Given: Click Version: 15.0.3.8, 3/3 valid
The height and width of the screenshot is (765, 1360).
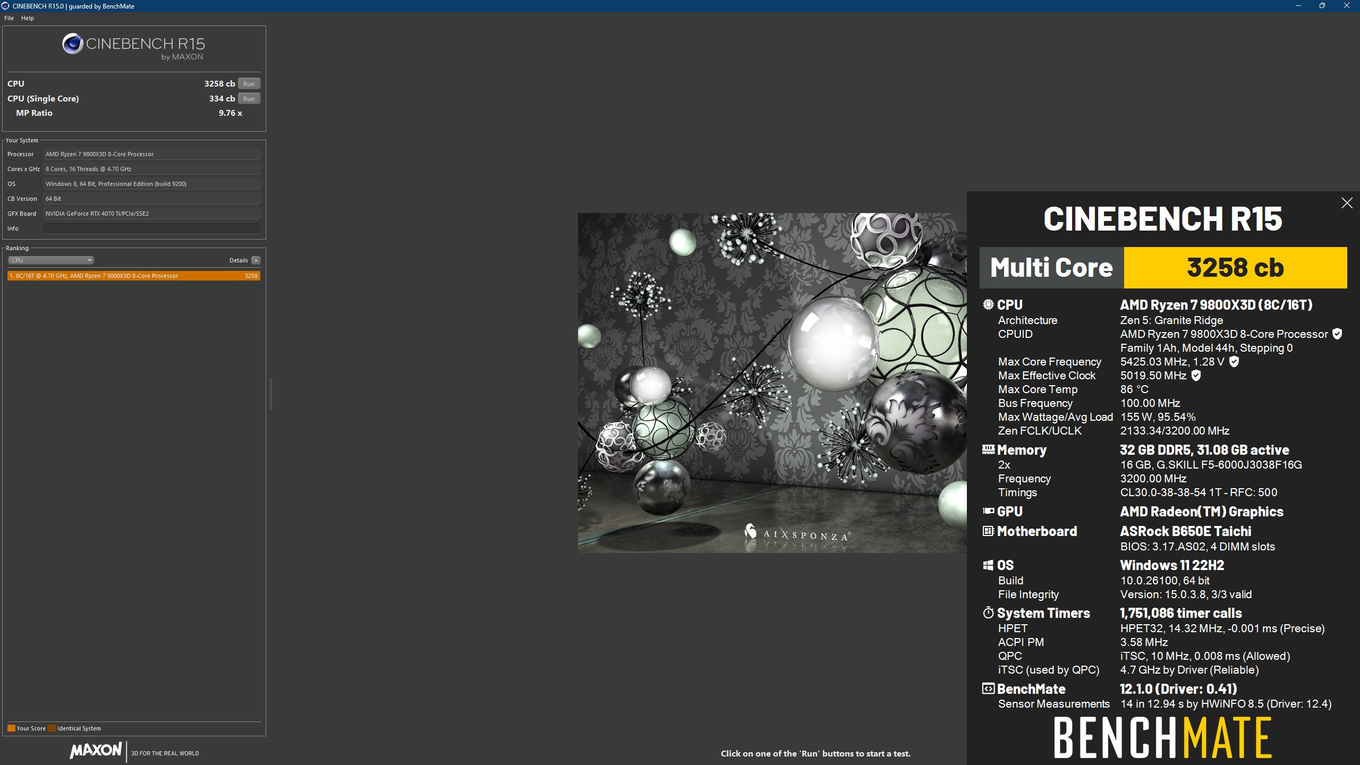Looking at the screenshot, I should (1186, 594).
